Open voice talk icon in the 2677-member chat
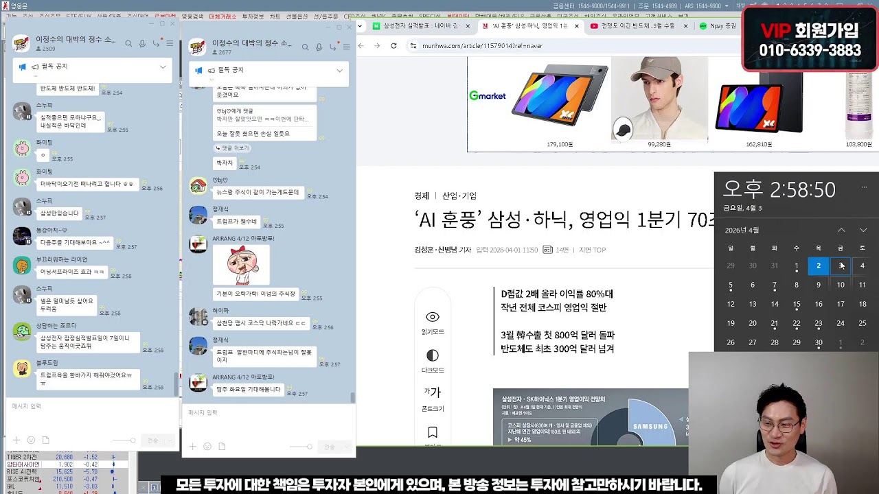Image resolution: width=879 pixels, height=494 pixels. pos(319,47)
